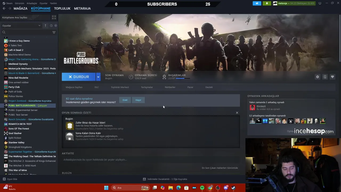
Task: Open the Arkadaşlar menu
Action: [x=32, y=3]
